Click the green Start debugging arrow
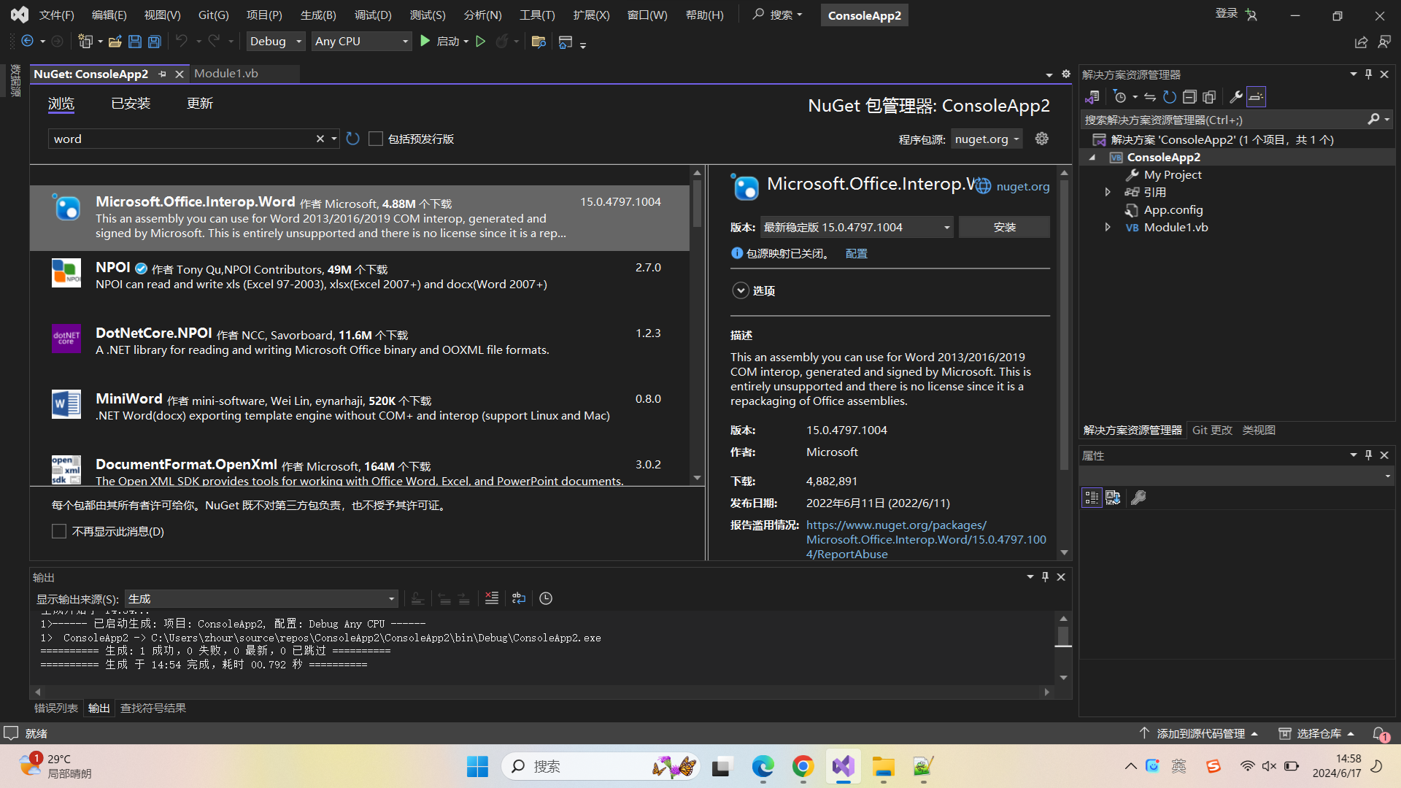This screenshot has height=788, width=1401. pos(425,42)
